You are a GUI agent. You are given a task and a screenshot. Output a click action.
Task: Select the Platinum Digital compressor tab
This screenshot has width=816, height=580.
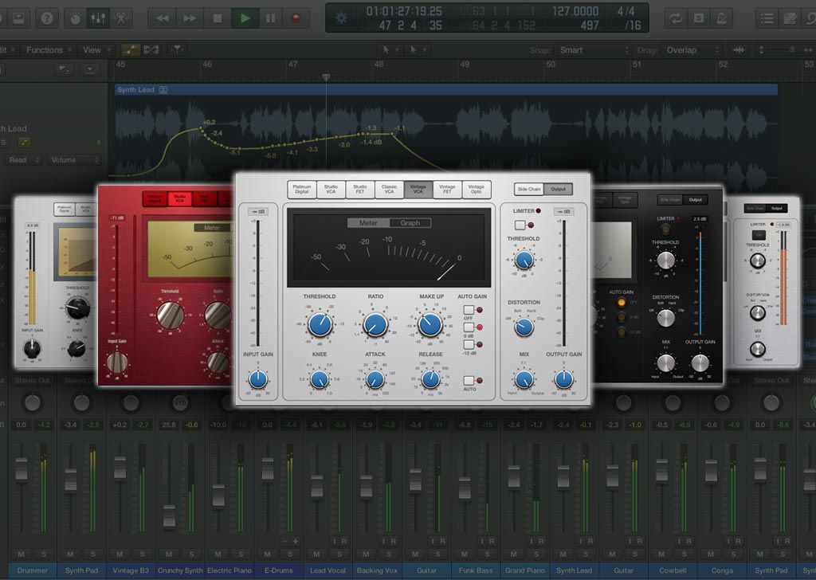(x=302, y=190)
